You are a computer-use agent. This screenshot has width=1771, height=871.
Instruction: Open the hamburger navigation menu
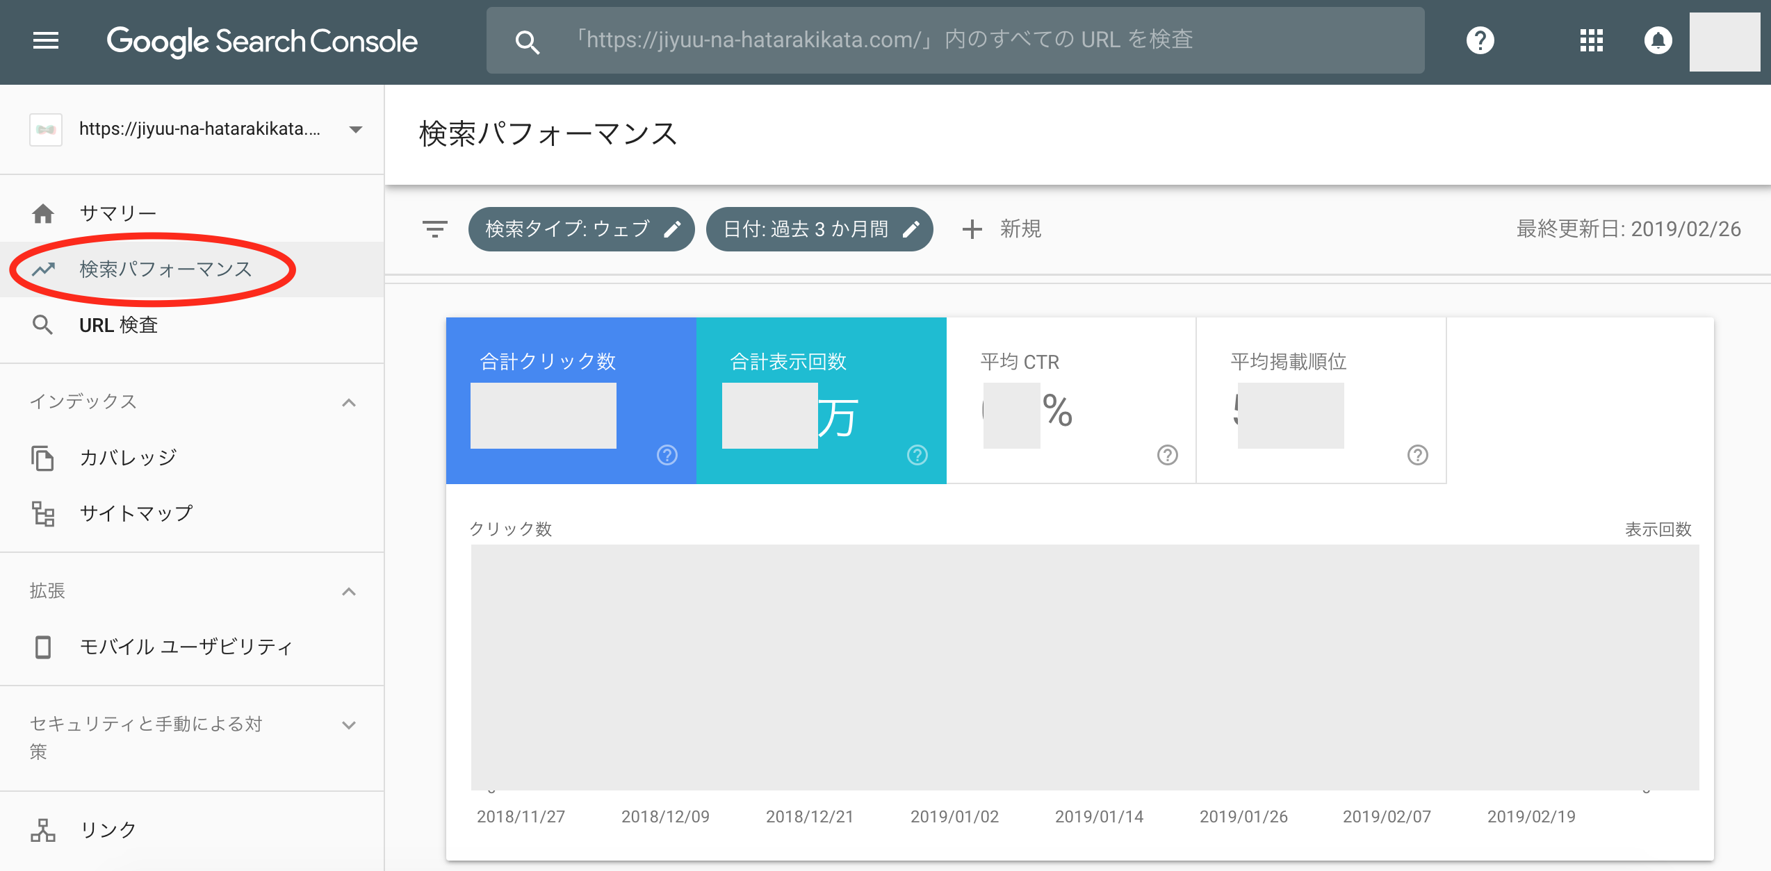click(46, 41)
